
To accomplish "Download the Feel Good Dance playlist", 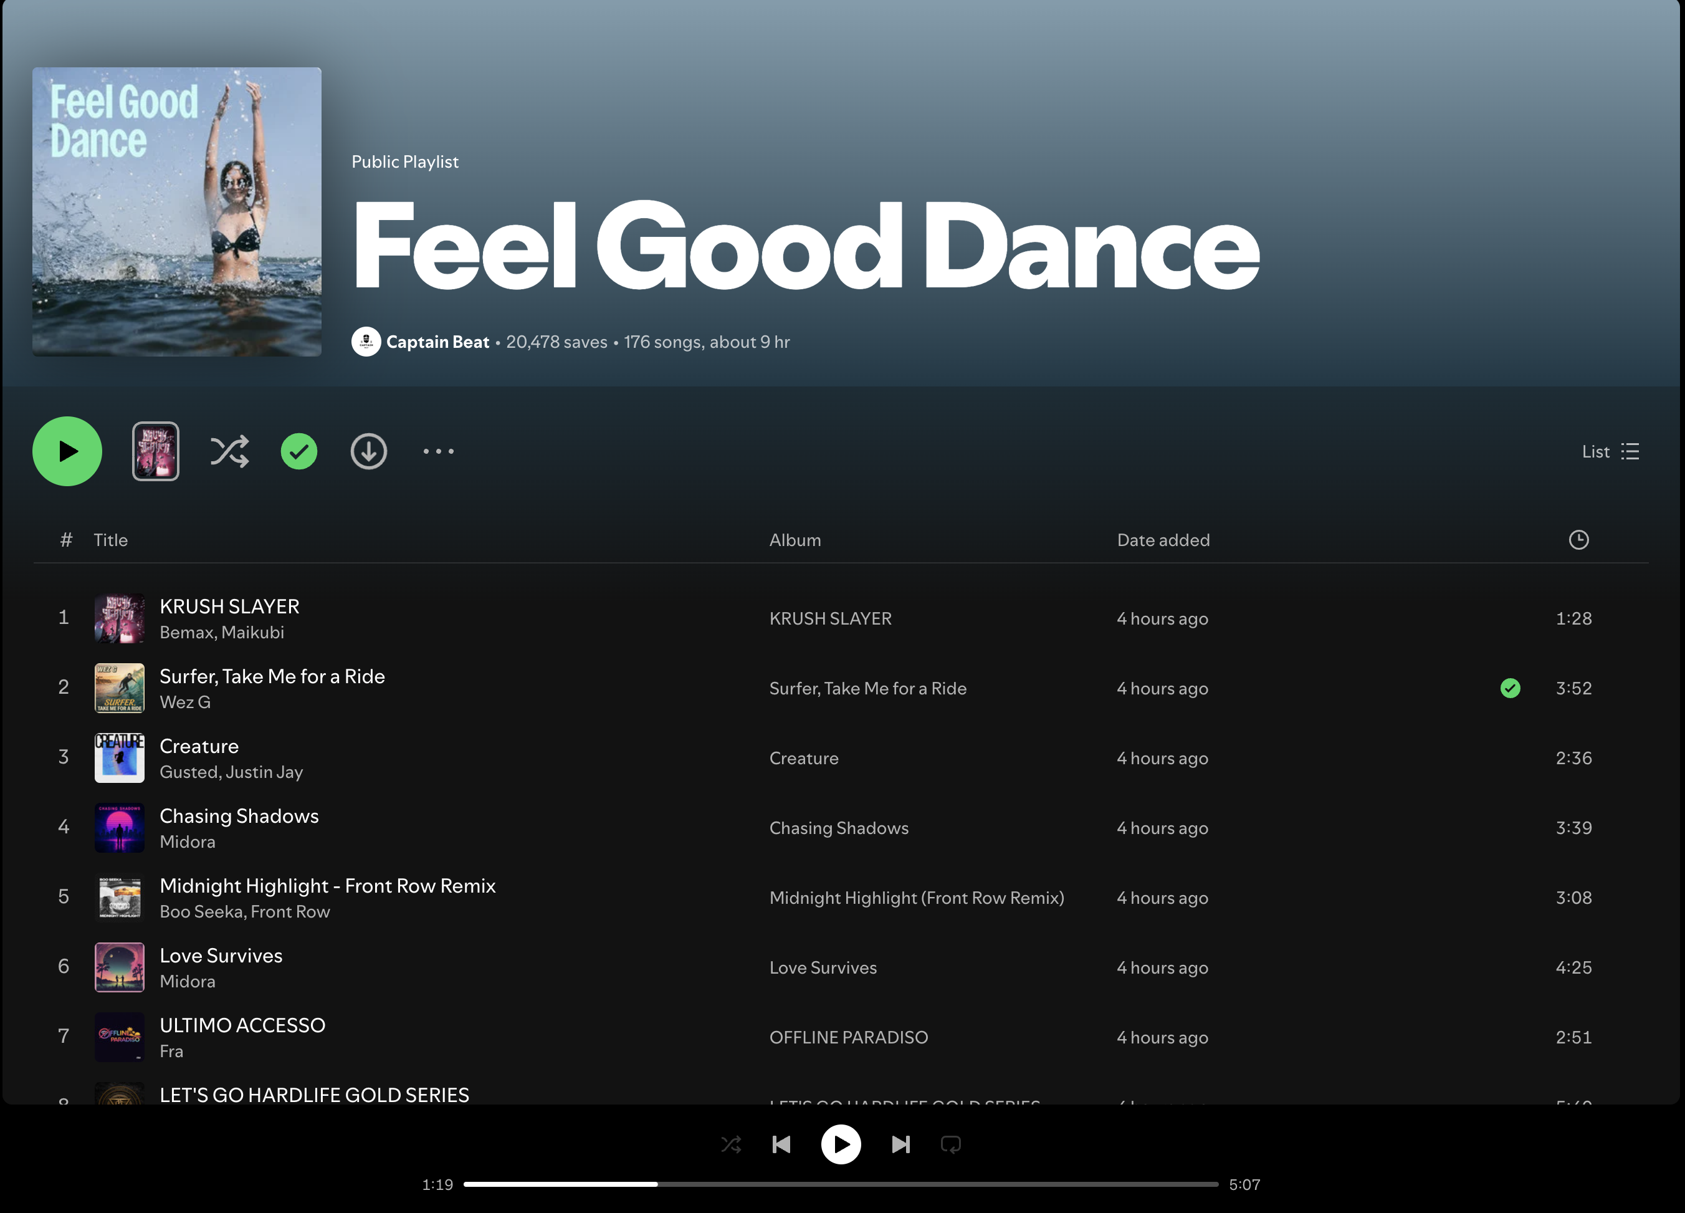I will click(368, 451).
